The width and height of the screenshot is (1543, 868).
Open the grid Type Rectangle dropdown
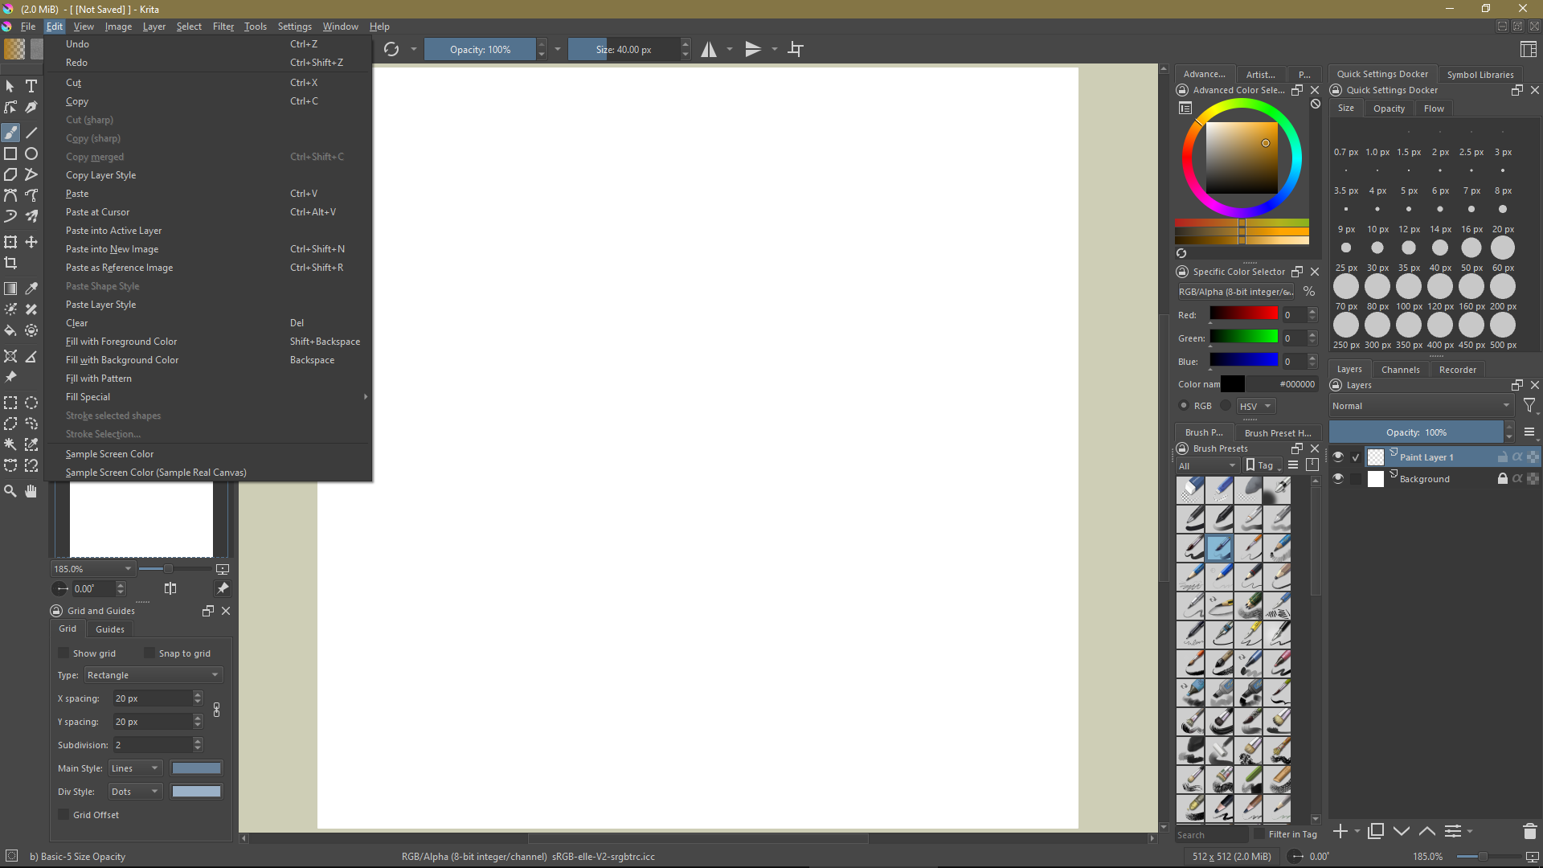153,675
